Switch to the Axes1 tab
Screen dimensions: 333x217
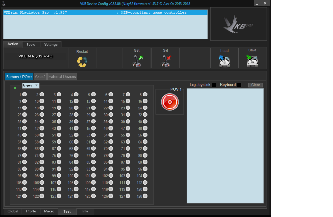coord(40,77)
